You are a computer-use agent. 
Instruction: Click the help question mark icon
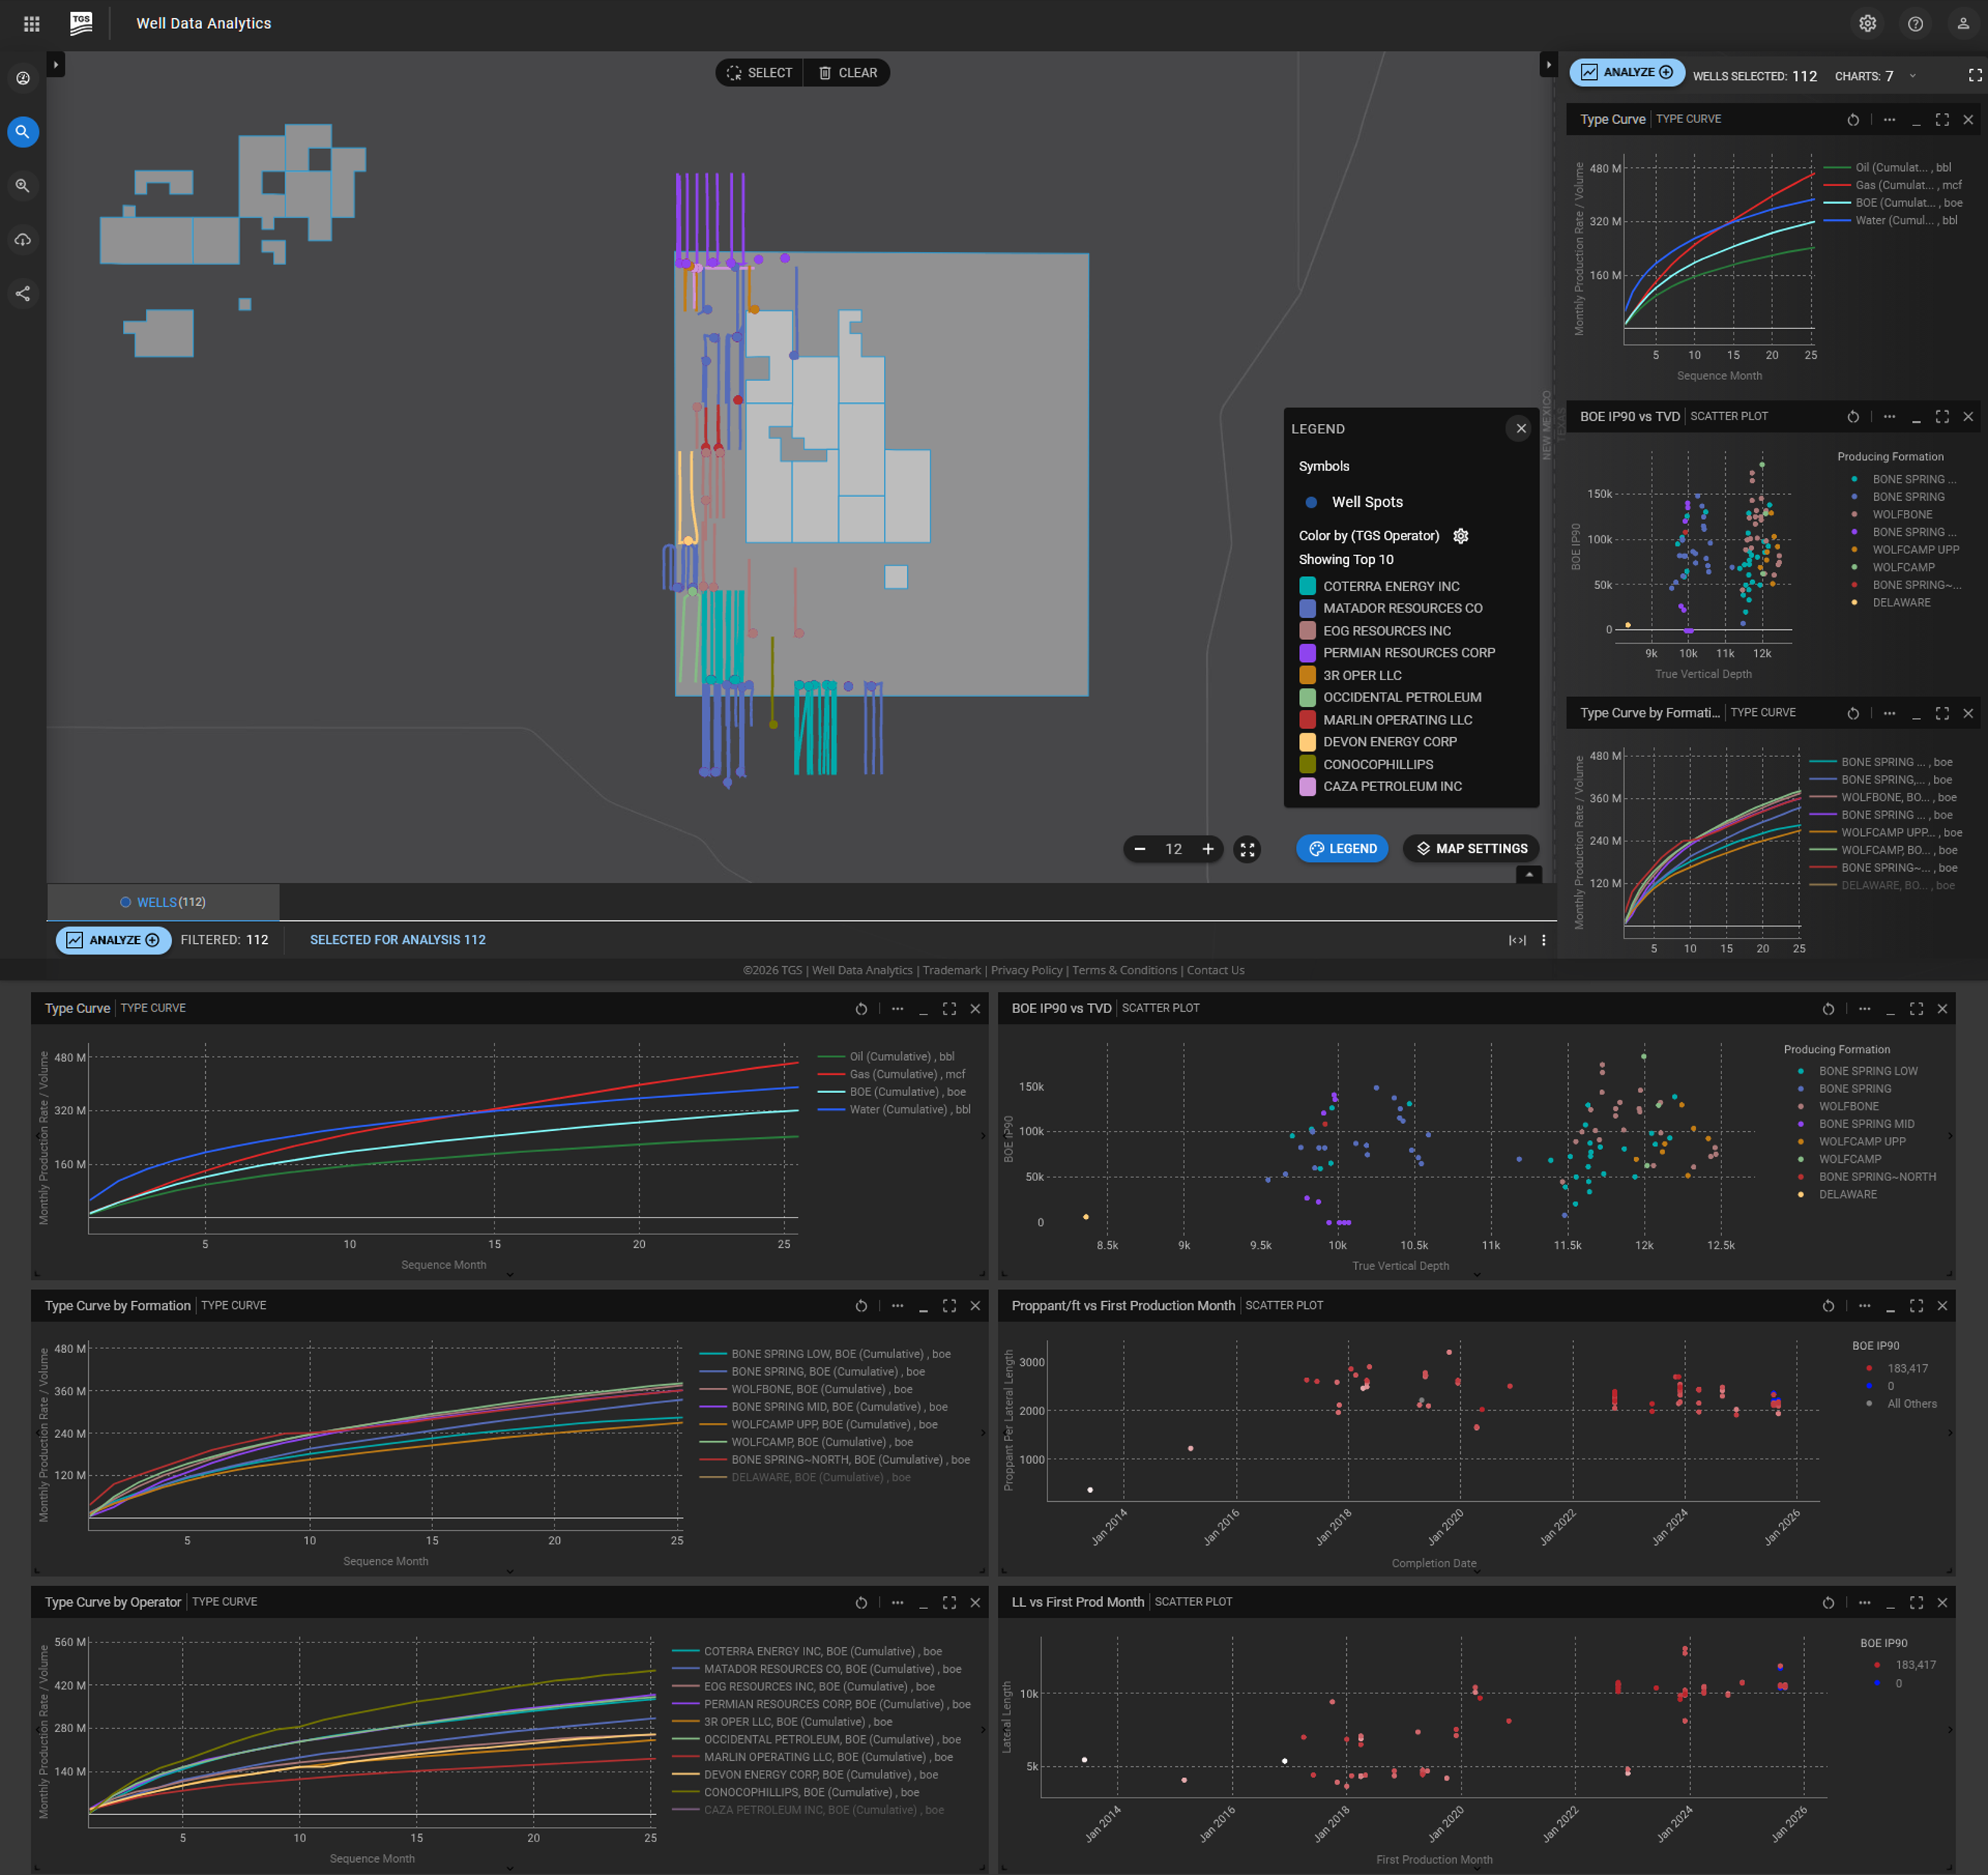(1915, 23)
